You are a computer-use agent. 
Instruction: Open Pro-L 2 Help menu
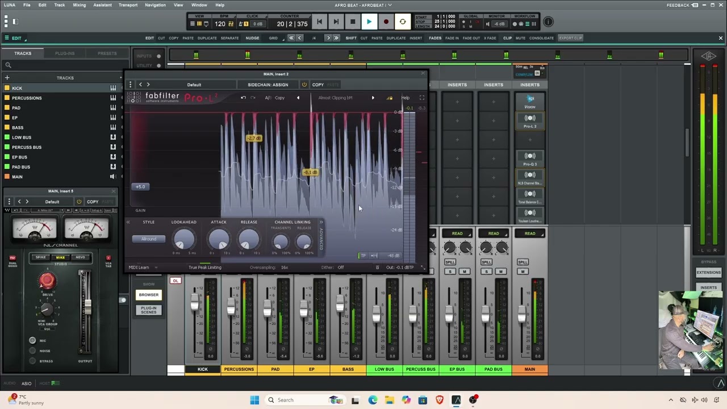tap(405, 98)
